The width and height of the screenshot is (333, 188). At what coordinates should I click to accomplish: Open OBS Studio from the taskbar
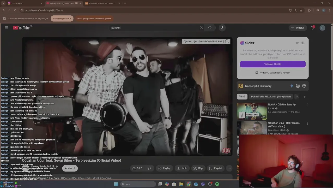pyautogui.click(x=210, y=184)
